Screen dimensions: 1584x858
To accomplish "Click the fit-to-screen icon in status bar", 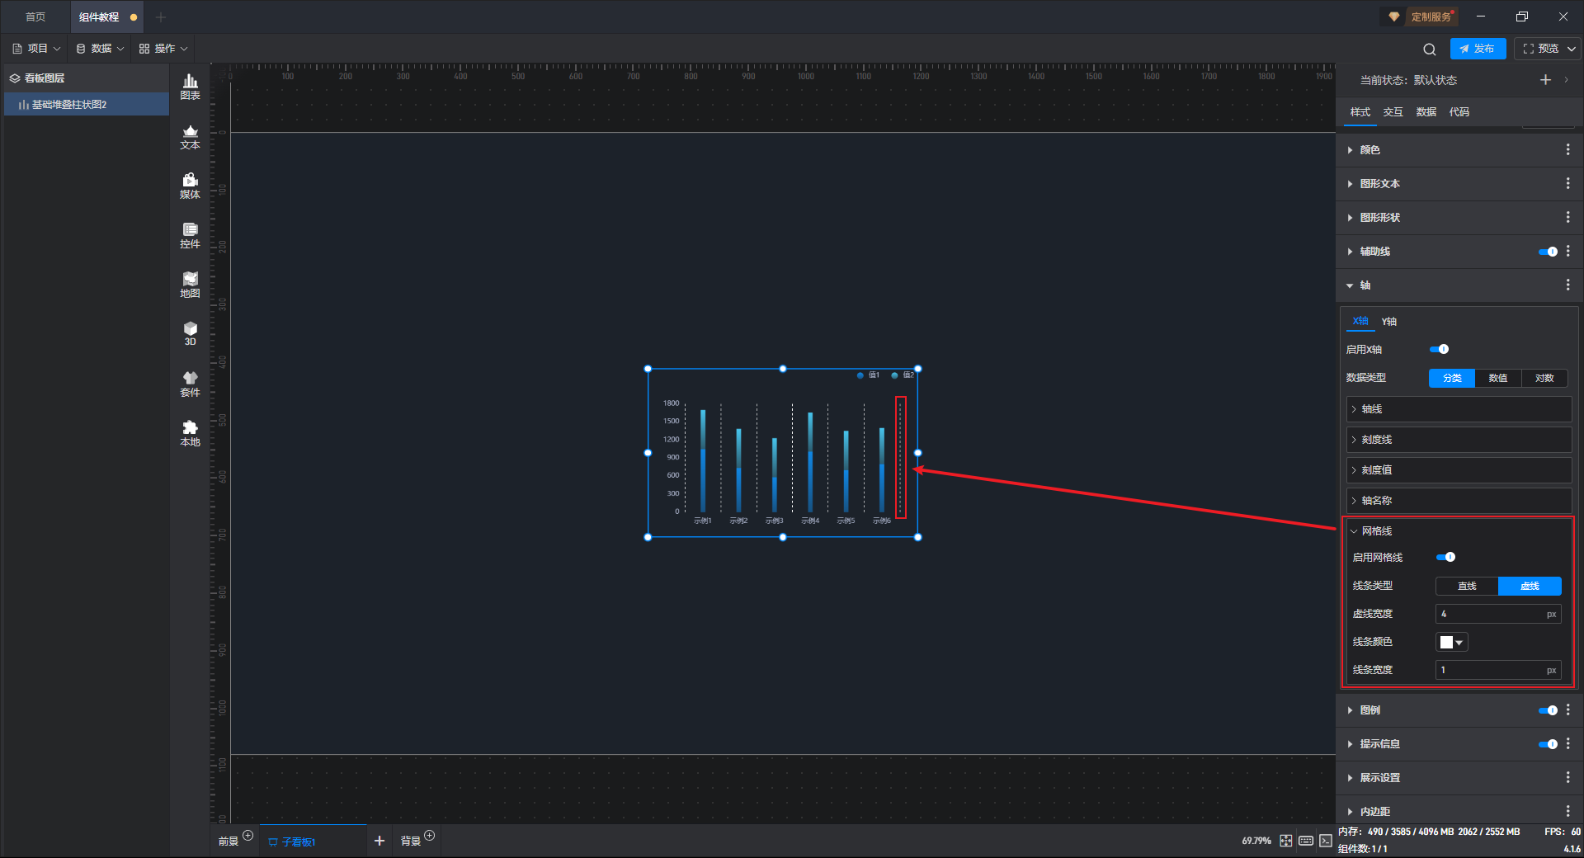I will pos(1286,841).
